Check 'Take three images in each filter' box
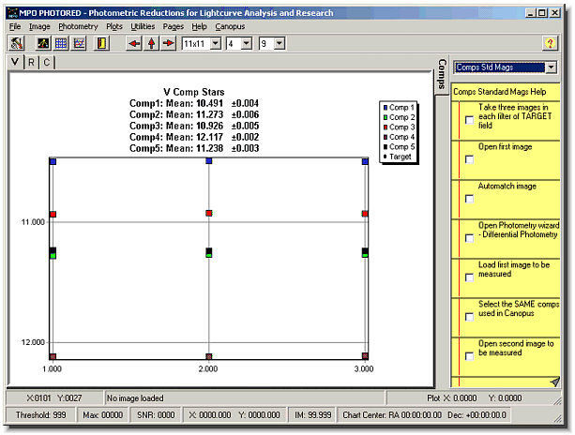Viewport: 575px width, 435px height. tap(469, 120)
